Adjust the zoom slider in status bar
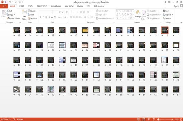 coord(165,119)
